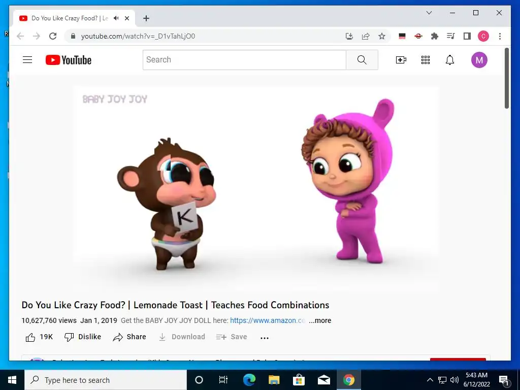The width and height of the screenshot is (520, 390).
Task: Open the Create video icon
Action: pos(401,60)
